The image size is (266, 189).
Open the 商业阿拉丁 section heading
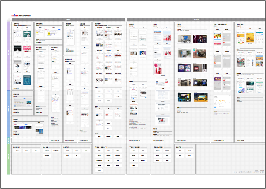70,59
